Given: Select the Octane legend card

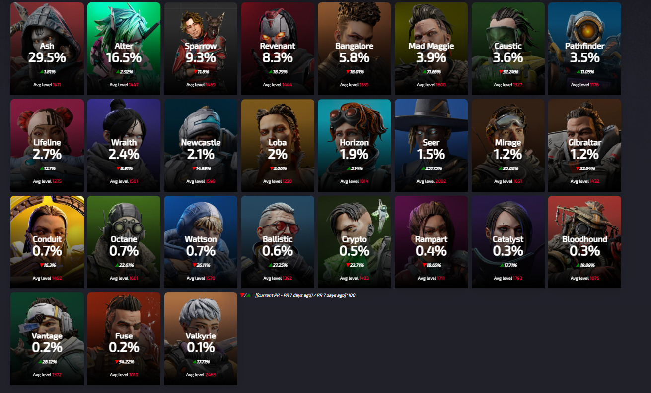Looking at the screenshot, I should pyautogui.click(x=124, y=242).
